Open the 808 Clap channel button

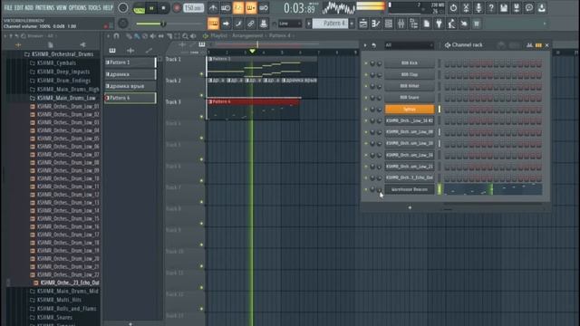point(409,74)
